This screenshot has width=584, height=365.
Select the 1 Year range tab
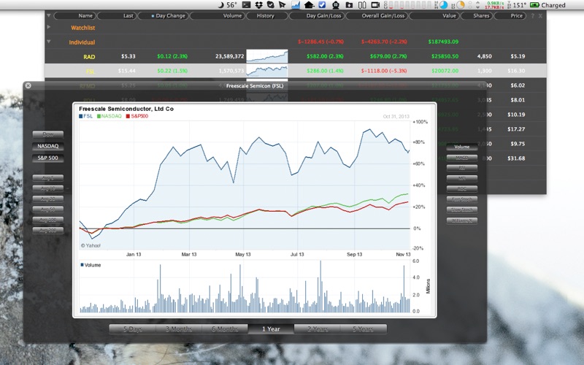click(x=271, y=329)
